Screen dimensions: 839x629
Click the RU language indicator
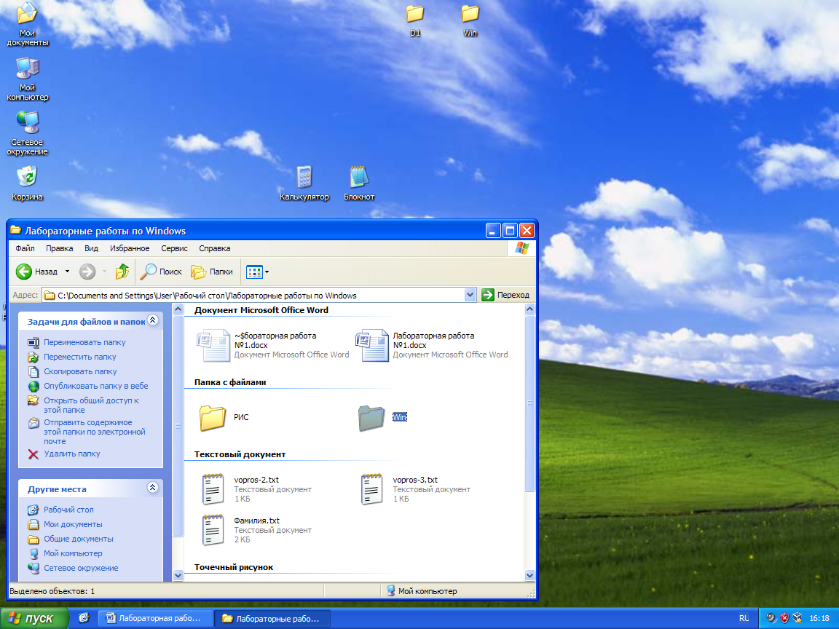click(744, 618)
